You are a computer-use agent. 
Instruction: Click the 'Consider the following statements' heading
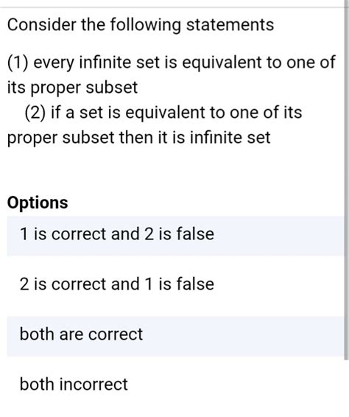pyautogui.click(x=141, y=25)
